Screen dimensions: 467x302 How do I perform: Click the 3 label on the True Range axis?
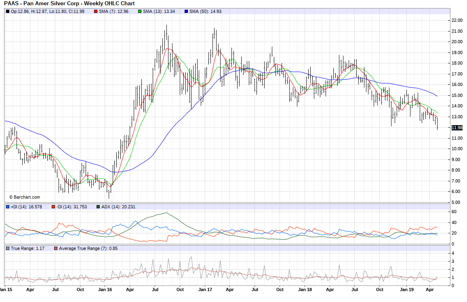tap(453, 262)
